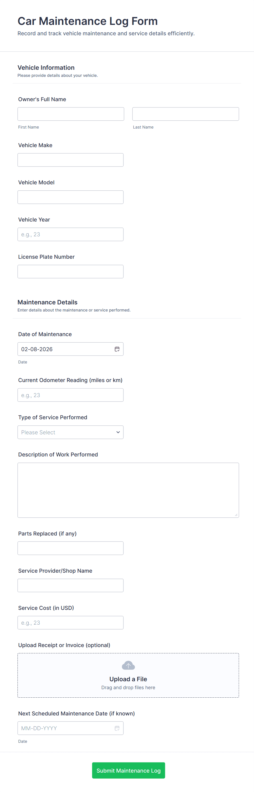Click the Description of Work Performed textarea
This screenshot has height=792, width=254.
[128, 490]
